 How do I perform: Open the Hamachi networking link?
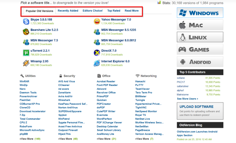140,81
